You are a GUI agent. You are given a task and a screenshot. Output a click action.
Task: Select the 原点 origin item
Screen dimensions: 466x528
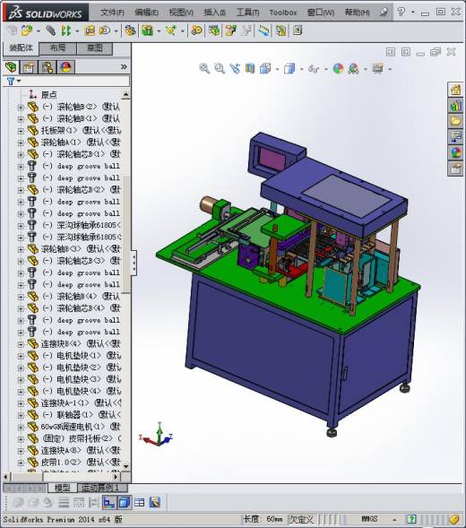pos(49,95)
